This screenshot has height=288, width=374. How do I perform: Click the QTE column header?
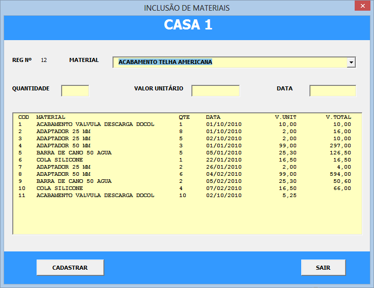tap(184, 117)
